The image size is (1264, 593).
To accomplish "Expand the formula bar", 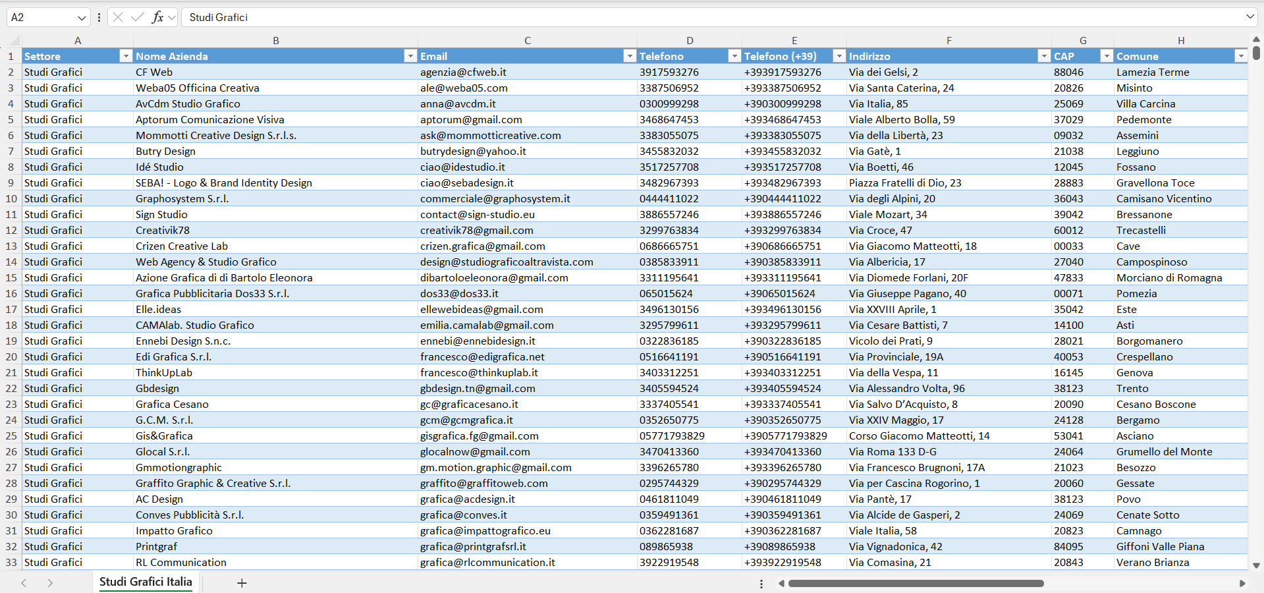I will 1250,17.
